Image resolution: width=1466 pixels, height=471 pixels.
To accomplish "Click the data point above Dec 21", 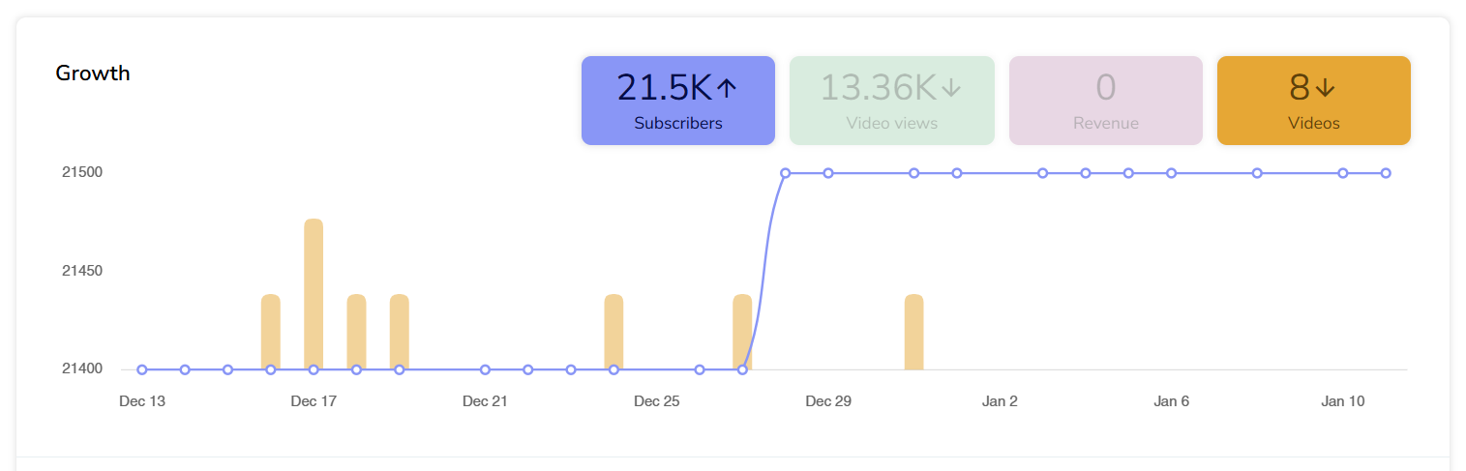I will (x=485, y=369).
